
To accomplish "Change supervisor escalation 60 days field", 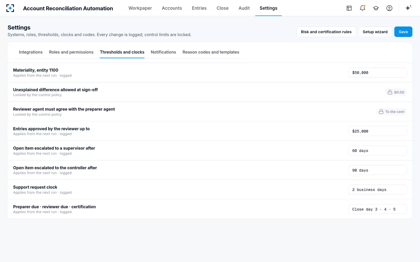I will pos(377,151).
